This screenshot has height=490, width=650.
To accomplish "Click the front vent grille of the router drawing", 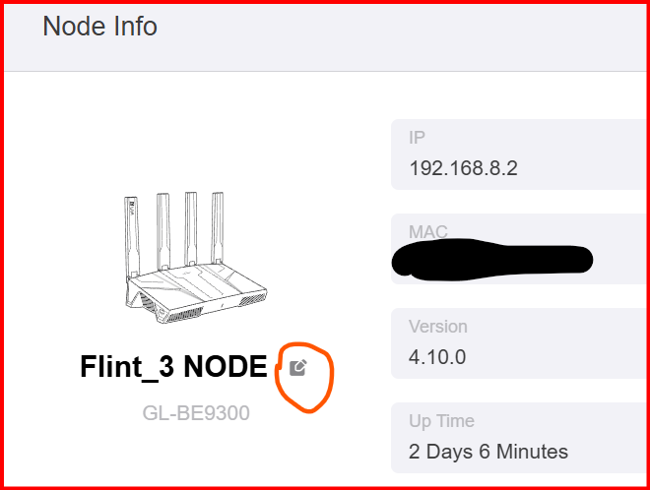I will pos(184,316).
